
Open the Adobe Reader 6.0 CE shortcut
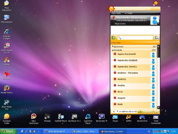7,48
